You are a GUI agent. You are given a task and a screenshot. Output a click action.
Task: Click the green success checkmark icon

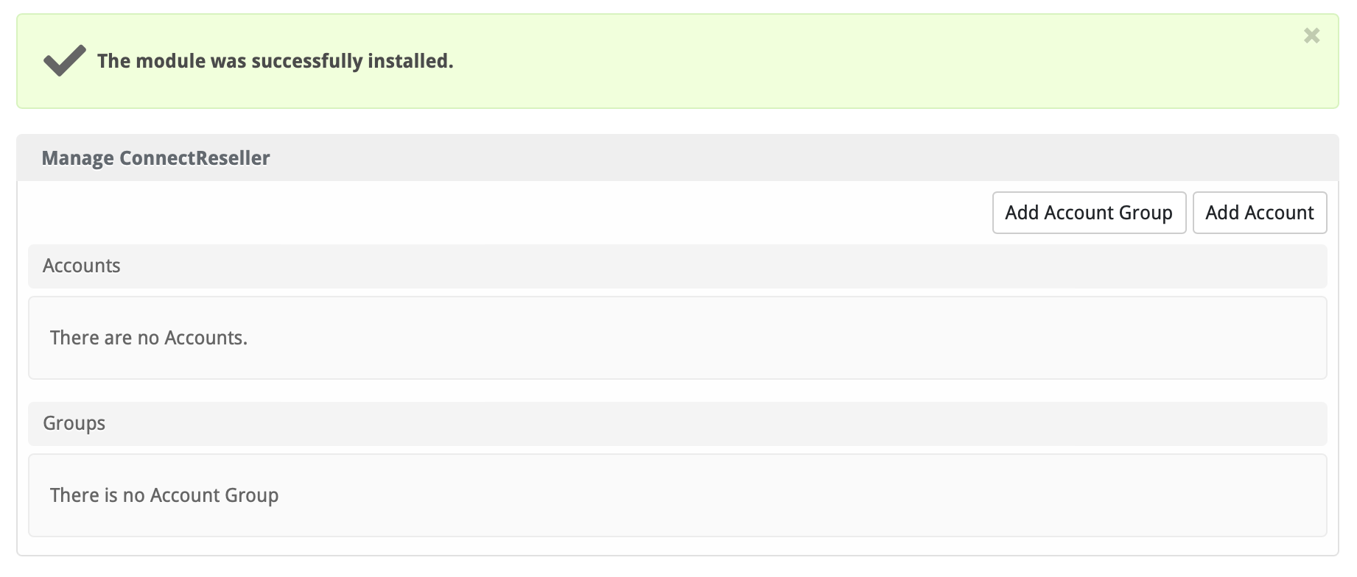(64, 60)
